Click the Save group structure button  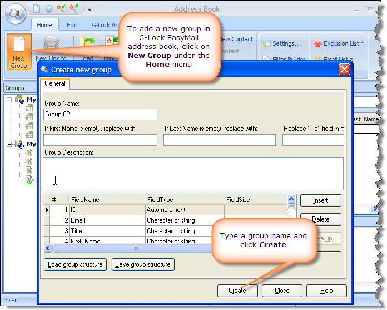click(x=143, y=264)
